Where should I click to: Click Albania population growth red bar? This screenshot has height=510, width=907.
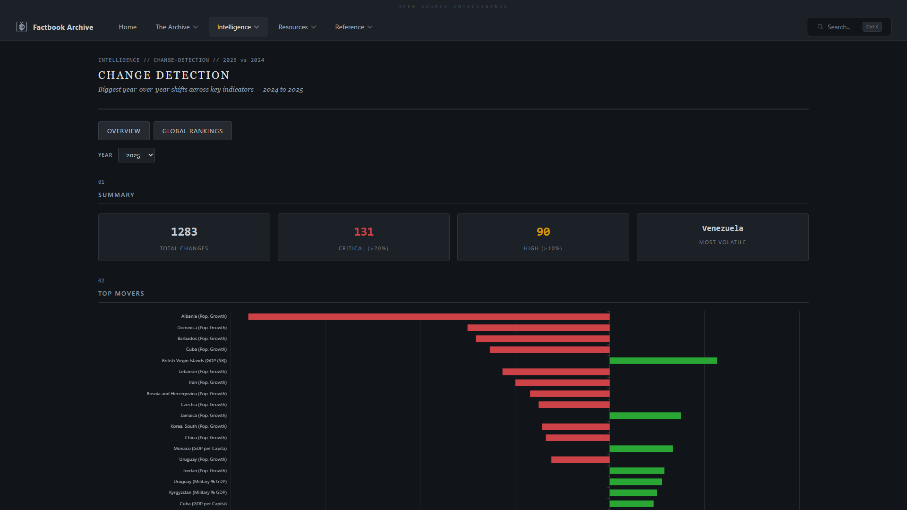[x=428, y=317]
